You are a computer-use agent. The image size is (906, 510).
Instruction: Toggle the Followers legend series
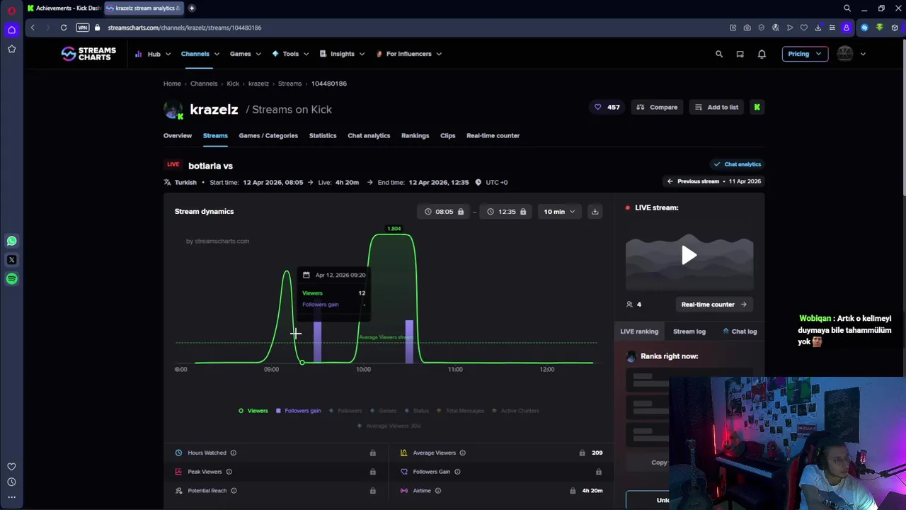click(x=345, y=411)
